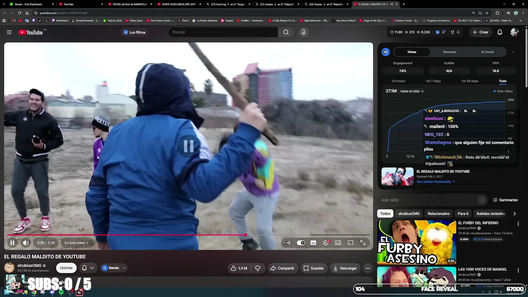Select the 'Subidas recientes' filter chip
The width and height of the screenshot is (528, 297).
tap(491, 214)
